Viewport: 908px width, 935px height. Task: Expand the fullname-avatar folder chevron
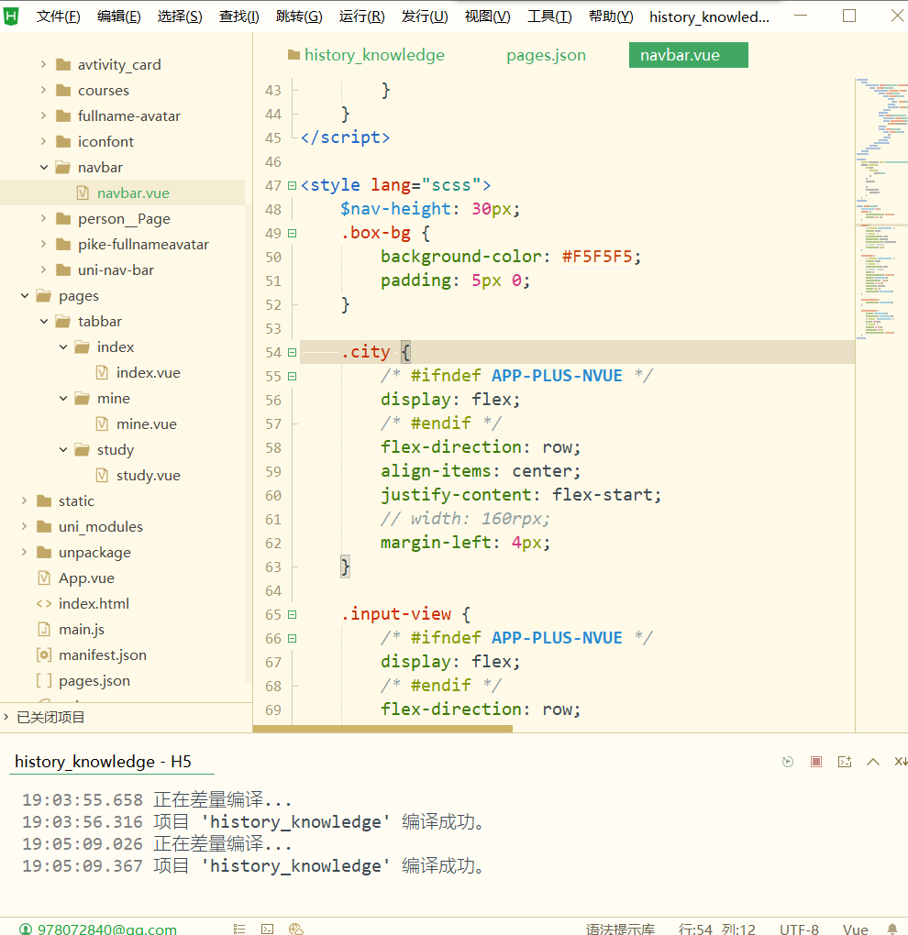point(43,115)
